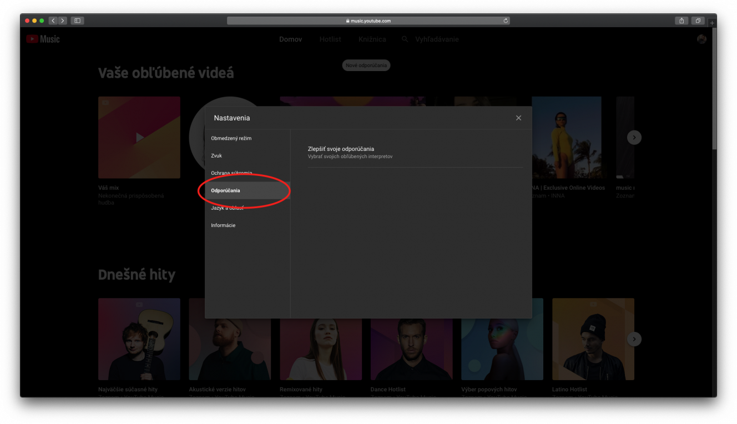Click the YouTube Music logo
Image resolution: width=737 pixels, height=424 pixels.
(43, 39)
